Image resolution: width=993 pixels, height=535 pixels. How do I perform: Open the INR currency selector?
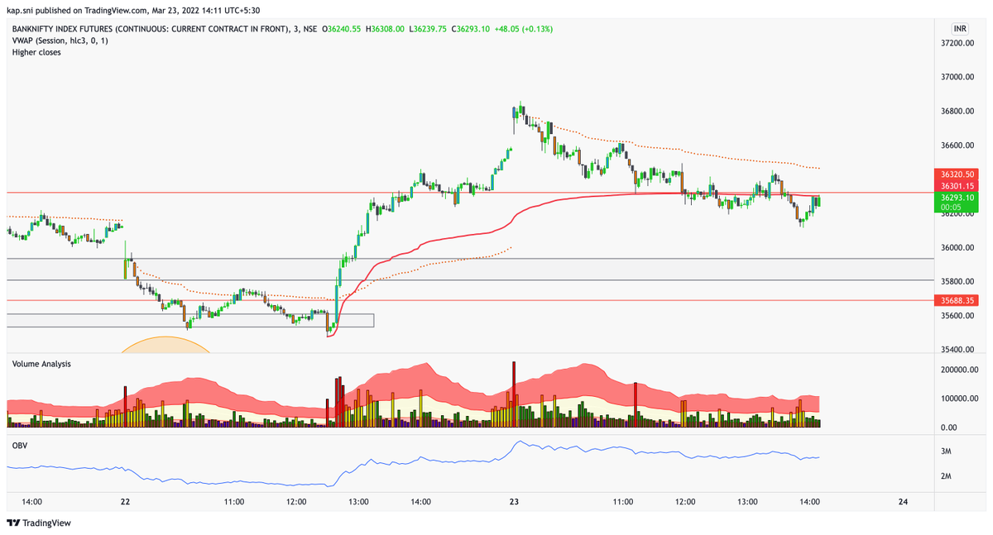(x=961, y=28)
